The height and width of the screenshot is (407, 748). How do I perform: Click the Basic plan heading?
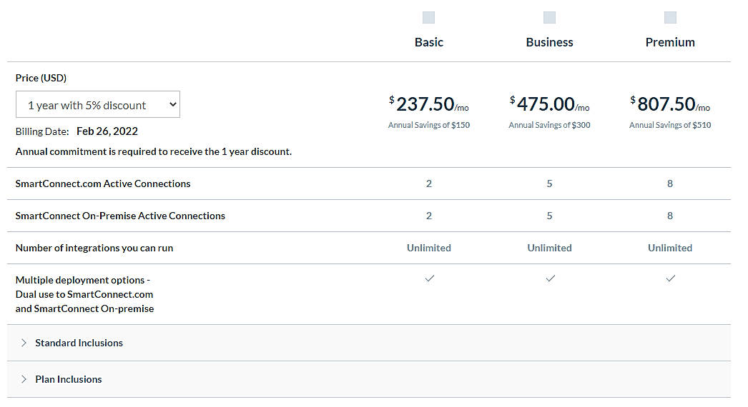tap(429, 42)
